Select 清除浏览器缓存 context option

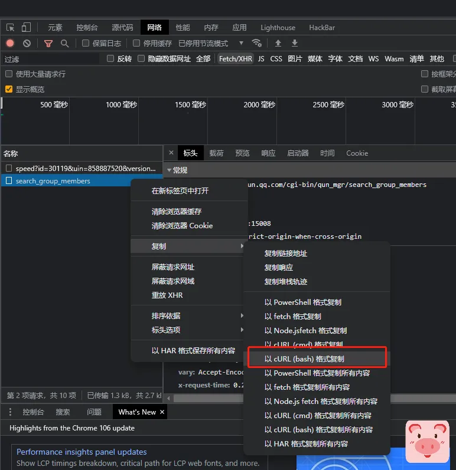click(189, 211)
